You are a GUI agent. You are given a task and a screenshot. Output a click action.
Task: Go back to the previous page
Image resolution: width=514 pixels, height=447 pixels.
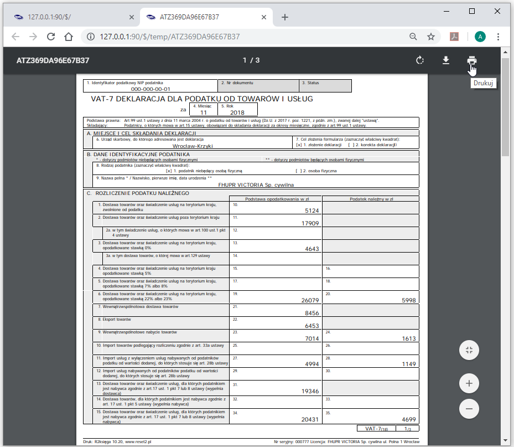[x=15, y=37]
